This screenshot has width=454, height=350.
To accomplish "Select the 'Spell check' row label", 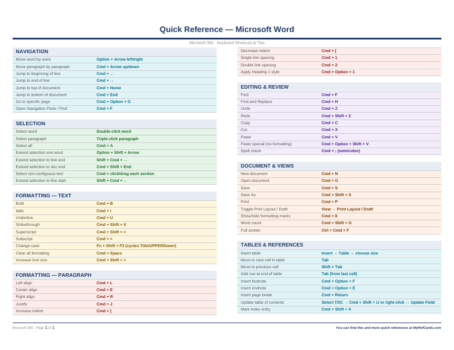I will click(x=251, y=151).
